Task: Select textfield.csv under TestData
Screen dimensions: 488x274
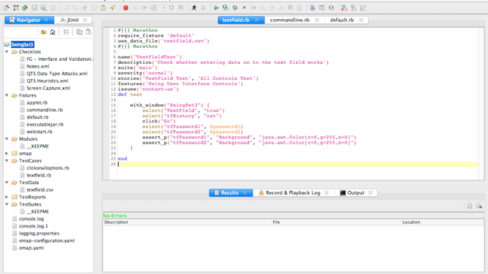Action: coord(40,190)
